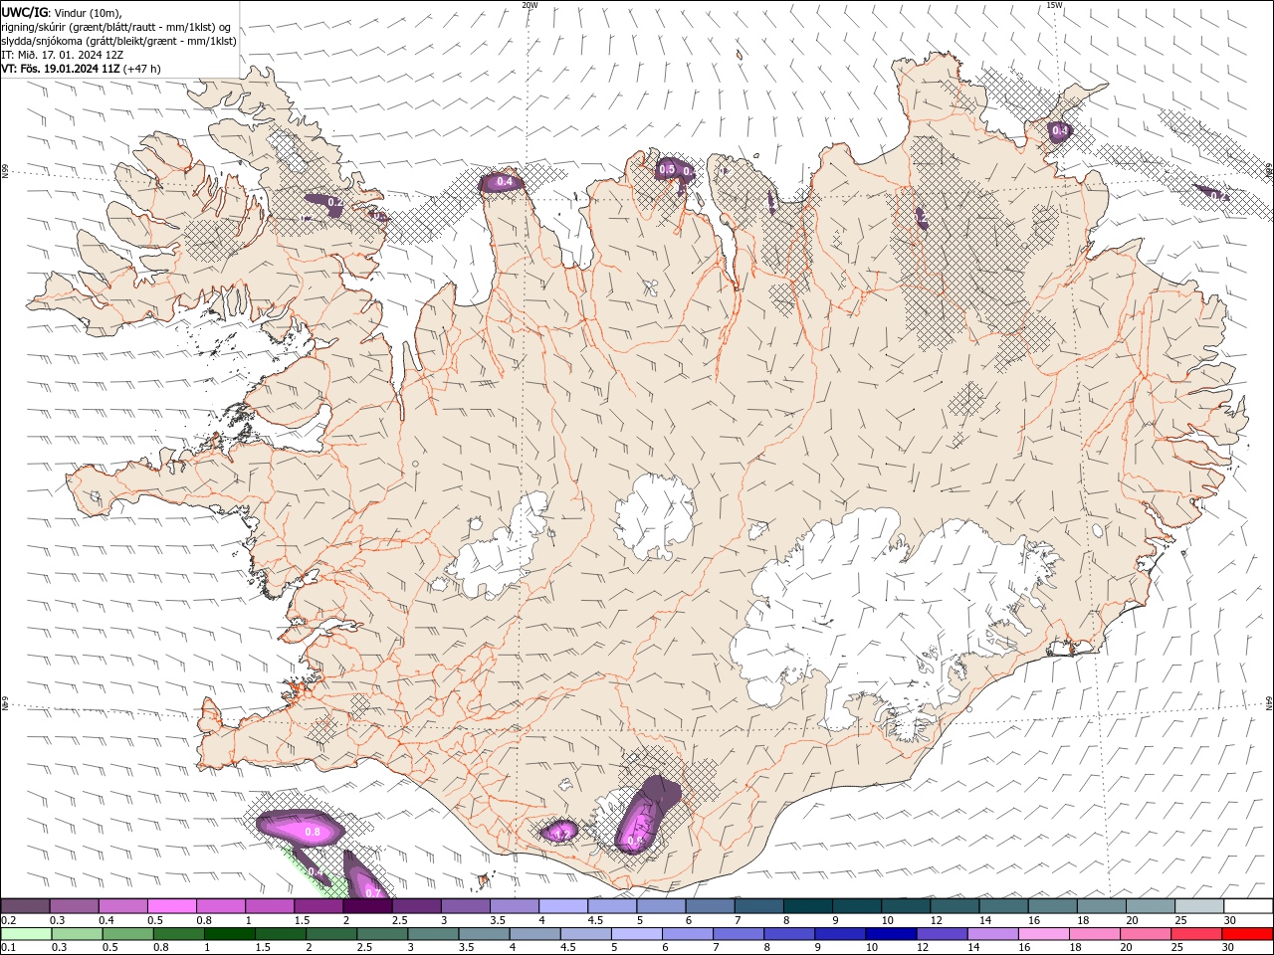The width and height of the screenshot is (1274, 955).
Task: Pick the deep navy blue 10 swatch in rain scale
Action: coord(889,934)
